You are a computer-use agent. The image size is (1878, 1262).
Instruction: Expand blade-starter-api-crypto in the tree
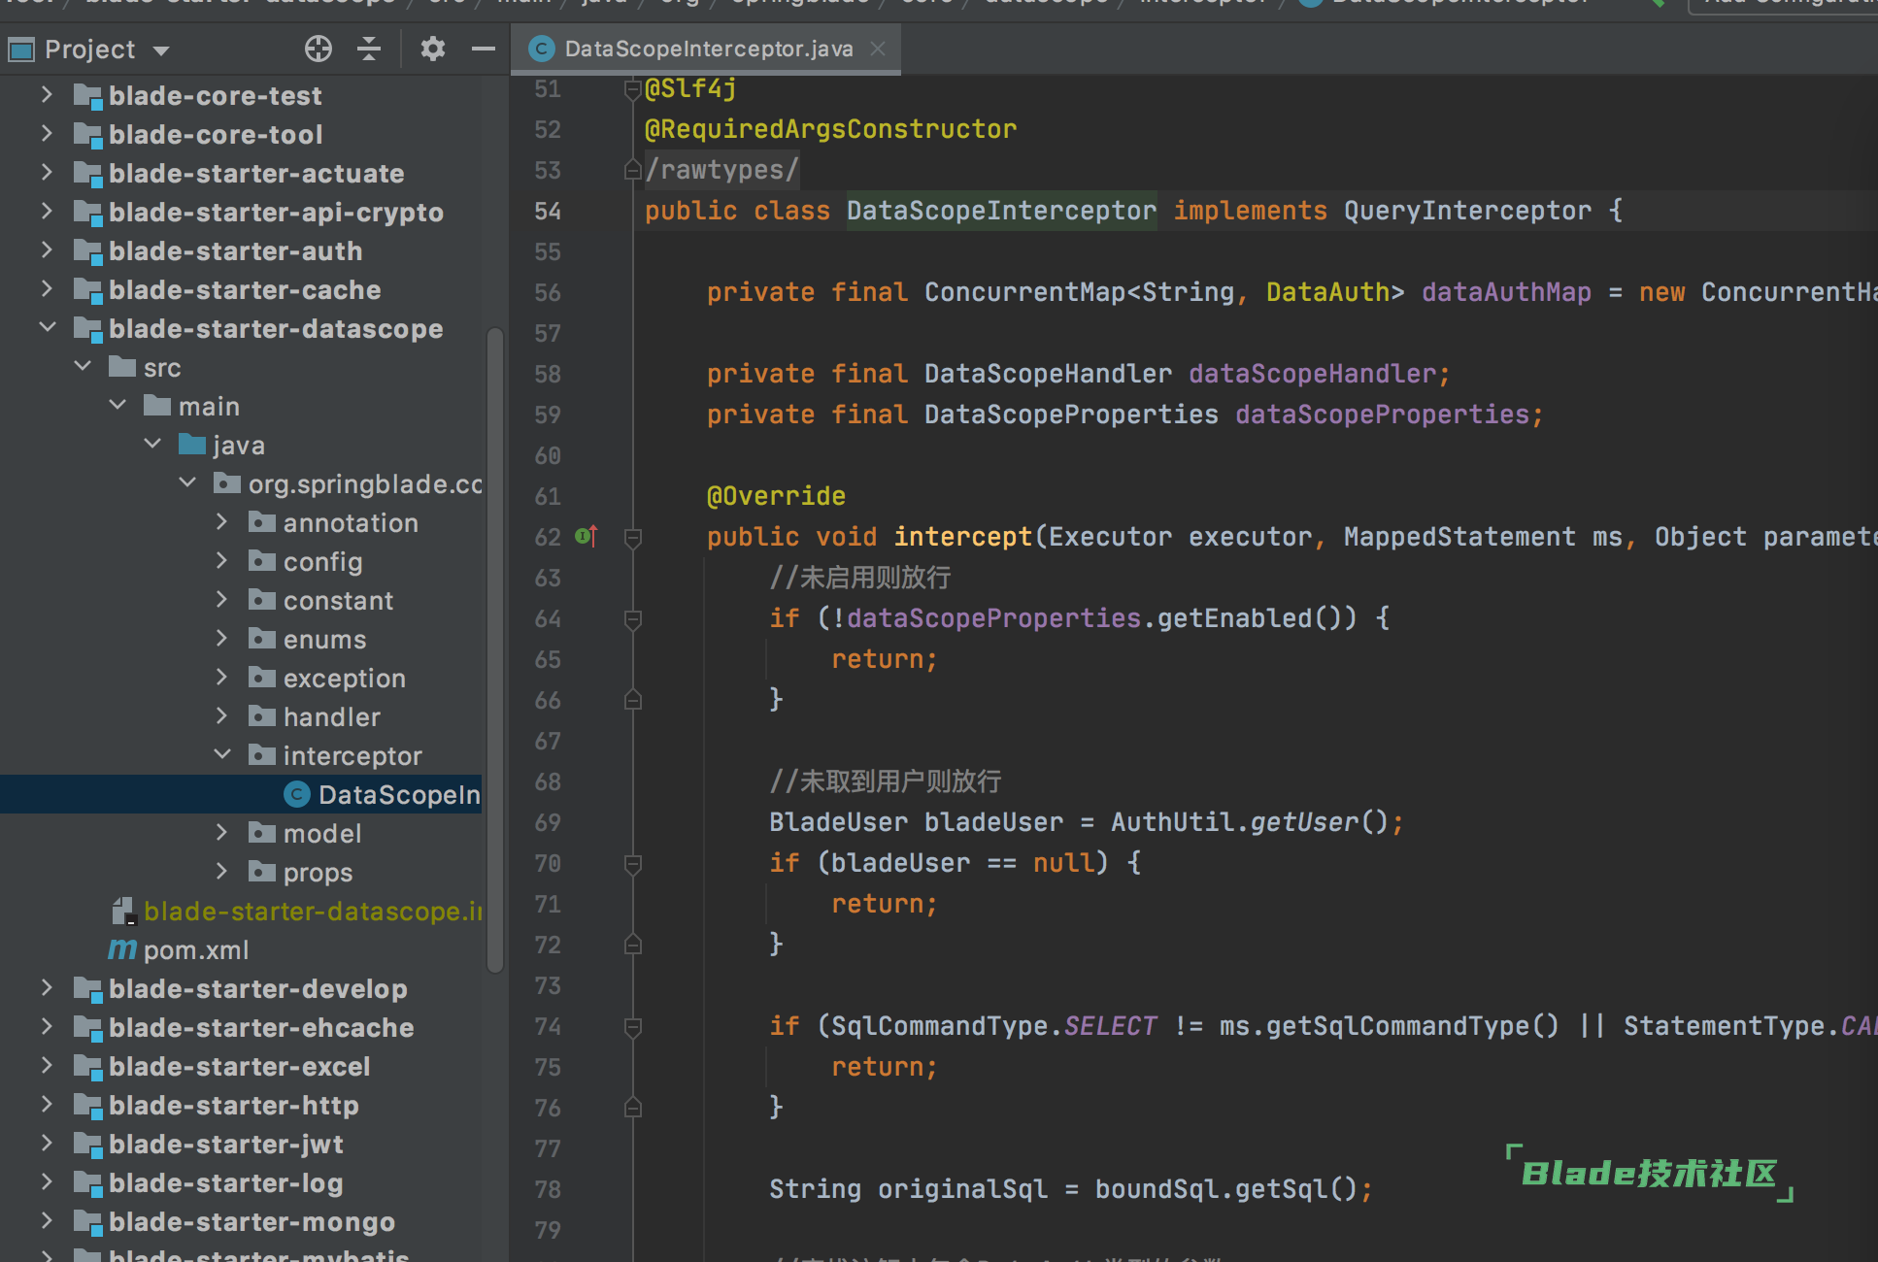[x=47, y=211]
